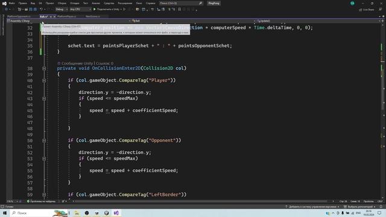Click the green Attach to Unity play button
The image size is (386, 217).
click(95, 10)
